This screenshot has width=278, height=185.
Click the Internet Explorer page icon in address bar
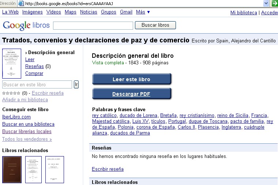pos(21,3)
